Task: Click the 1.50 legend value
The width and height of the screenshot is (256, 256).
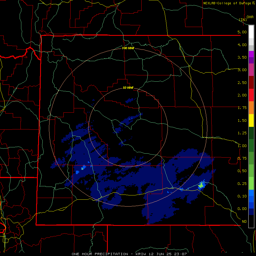Action: click(242, 121)
